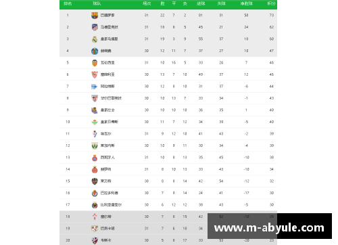Viewport: 338px width, 245px height.
Task: Click the 球队 team column header
Action: click(x=97, y=3)
